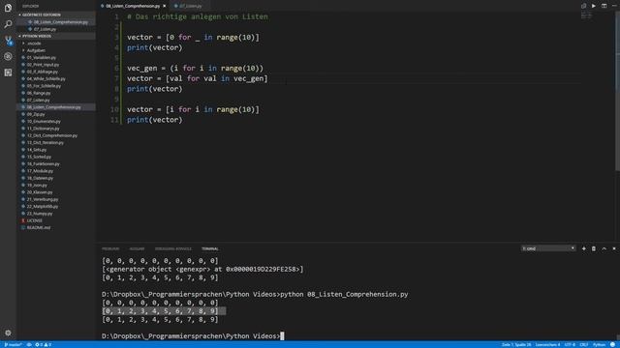Viewport: 620px width, 348px height.
Task: Open 01_Variablen.py in the file tree
Action: tap(56, 58)
